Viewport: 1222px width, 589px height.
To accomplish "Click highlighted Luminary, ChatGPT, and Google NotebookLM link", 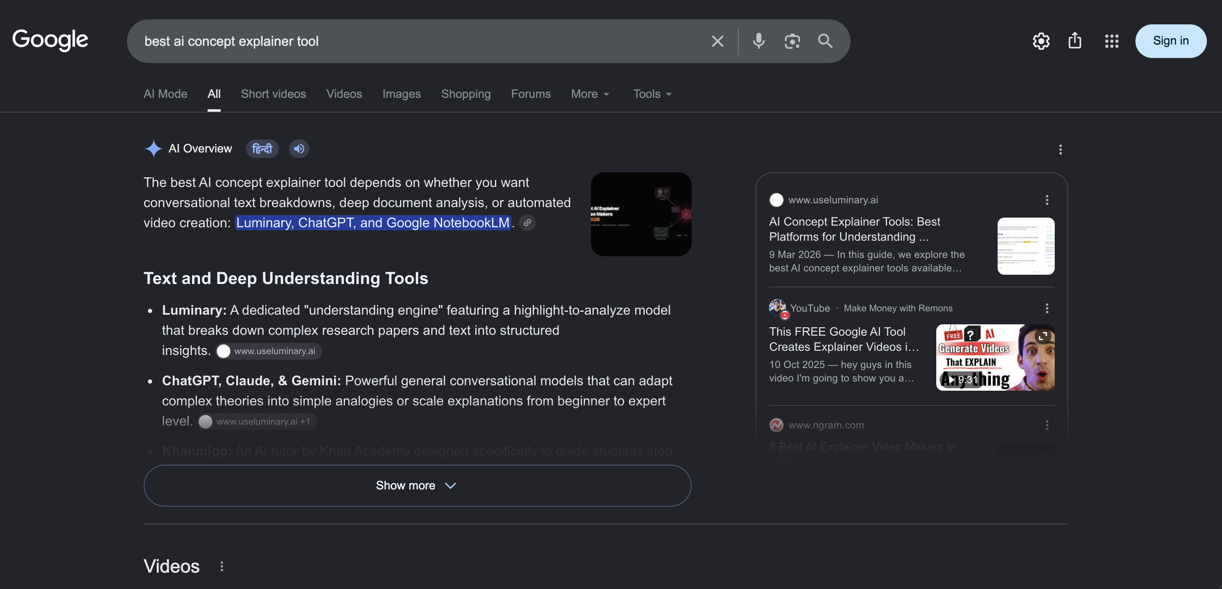I will pos(372,223).
